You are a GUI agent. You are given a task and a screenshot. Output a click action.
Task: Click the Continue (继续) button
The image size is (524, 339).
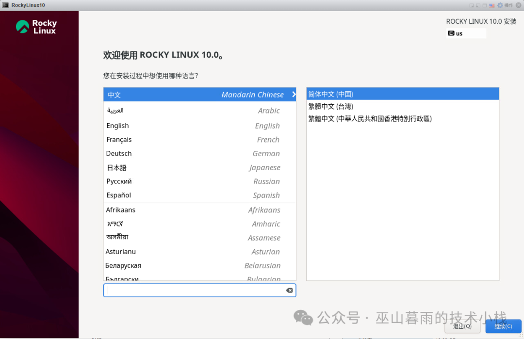pos(503,326)
